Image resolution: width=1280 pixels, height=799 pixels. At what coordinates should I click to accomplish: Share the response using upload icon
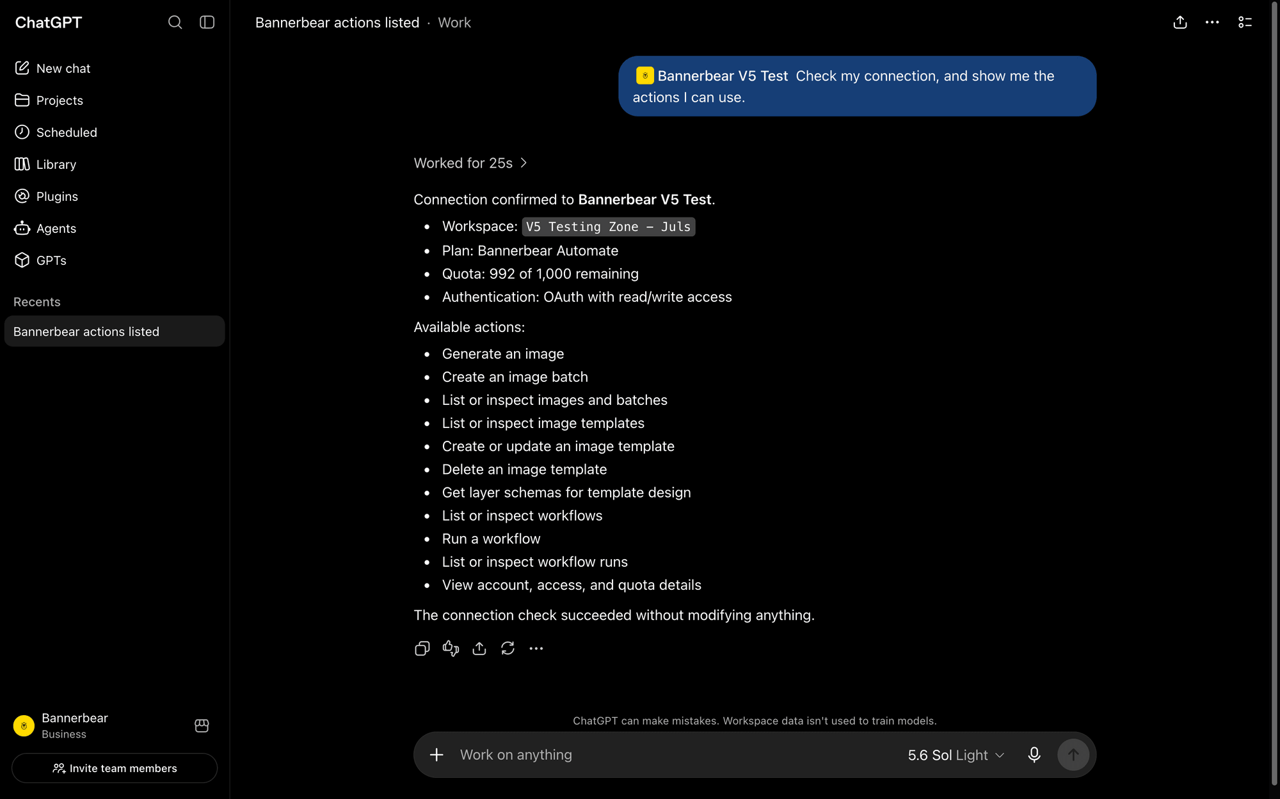coord(479,649)
